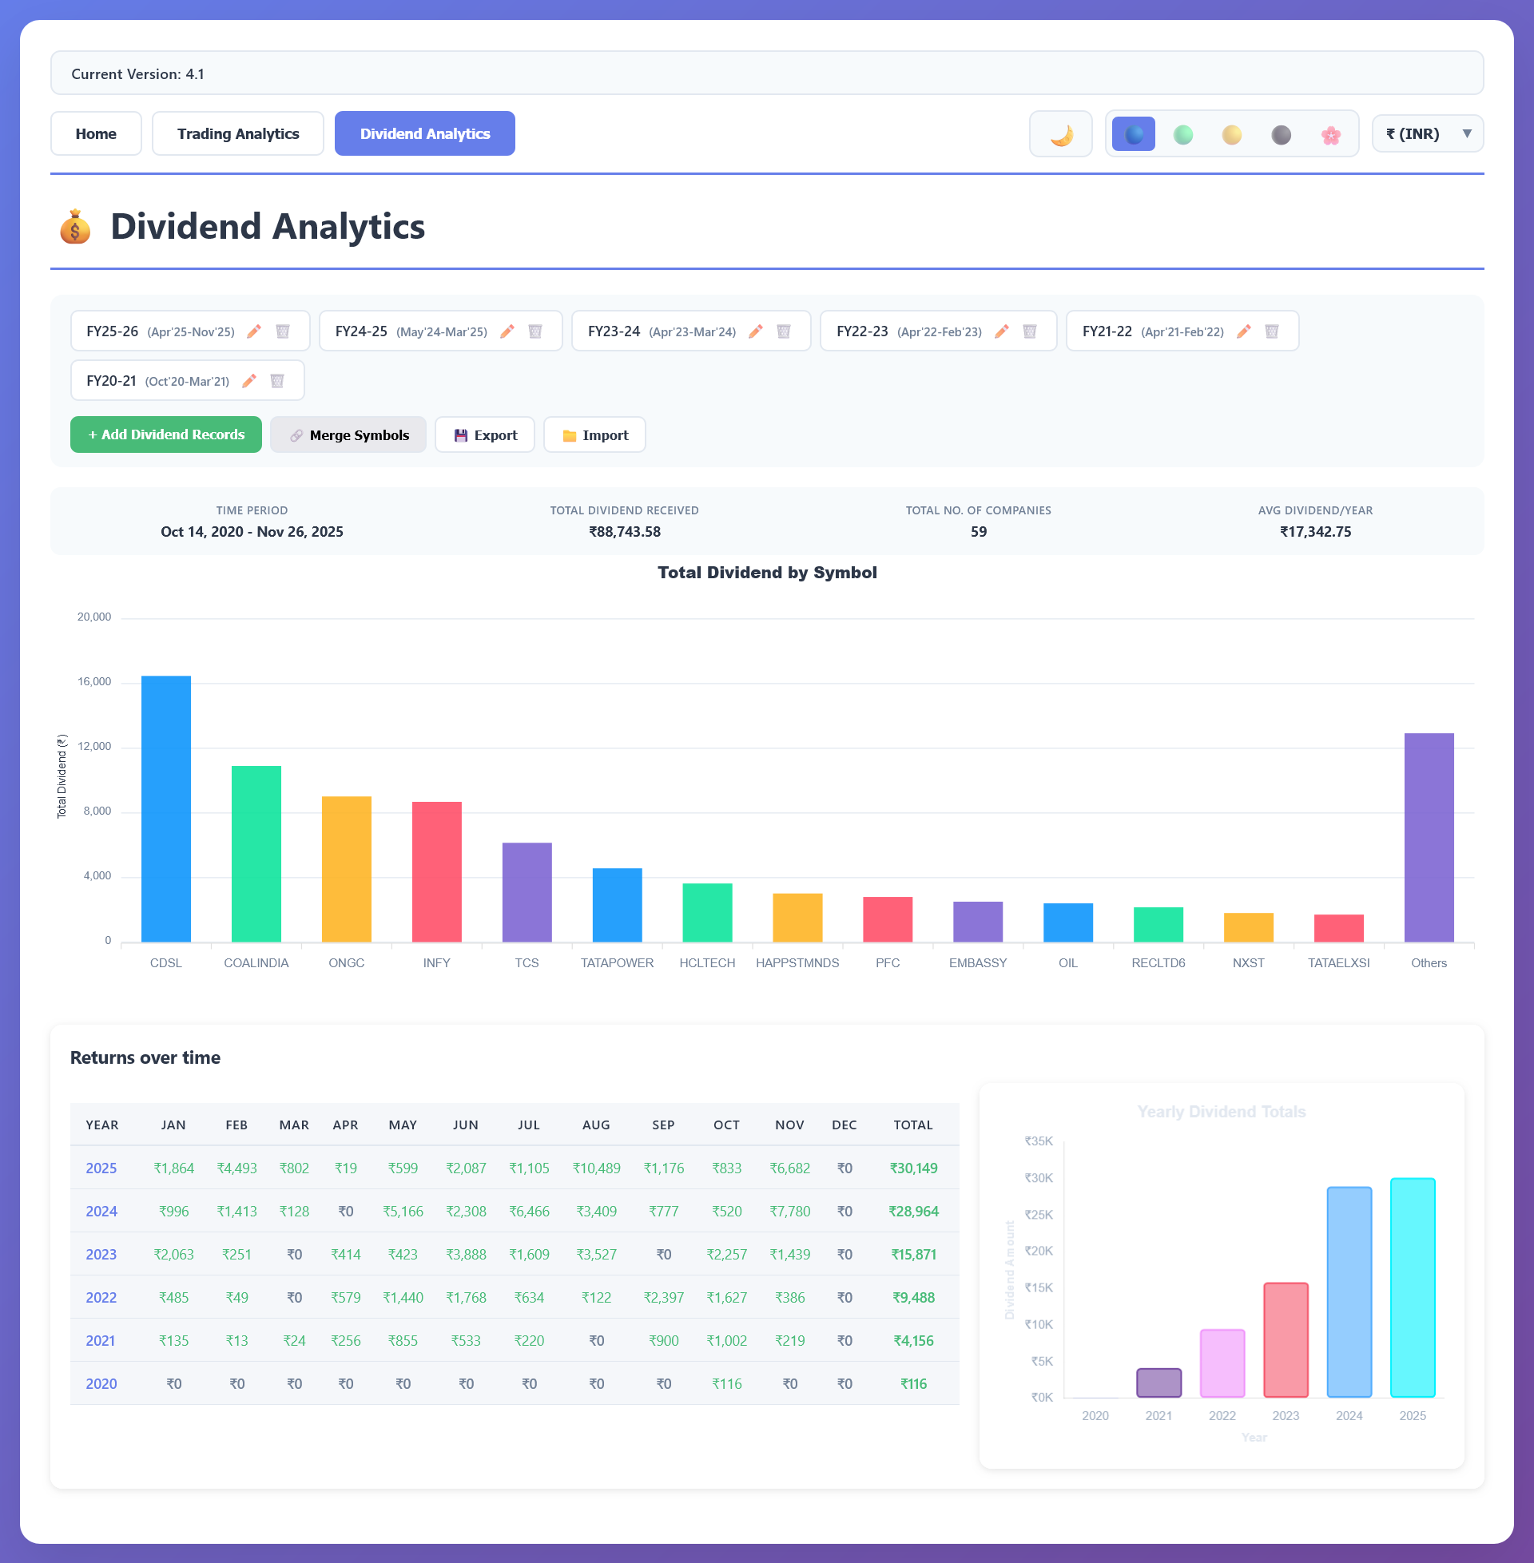Choose the gray theme circle
Screen dimensions: 1534x1563
click(1281, 134)
